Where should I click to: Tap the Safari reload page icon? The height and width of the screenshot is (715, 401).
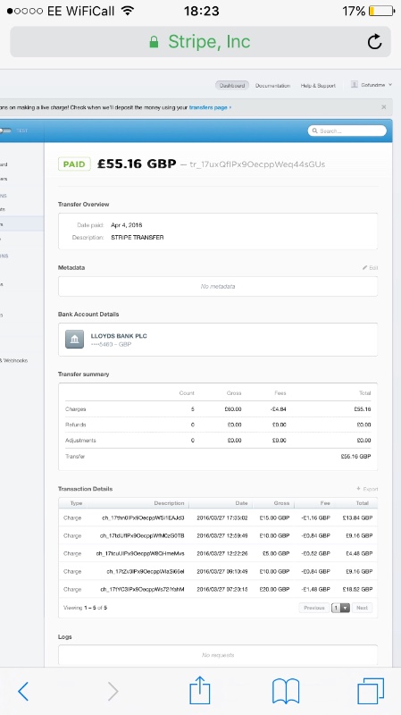click(x=374, y=41)
